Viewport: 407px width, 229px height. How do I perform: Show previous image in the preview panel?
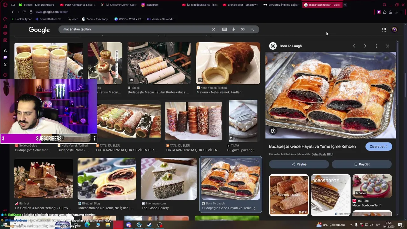tap(354, 46)
